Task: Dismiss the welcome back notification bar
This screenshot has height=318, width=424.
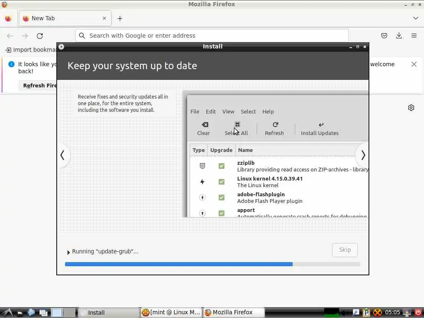Action: point(414,64)
